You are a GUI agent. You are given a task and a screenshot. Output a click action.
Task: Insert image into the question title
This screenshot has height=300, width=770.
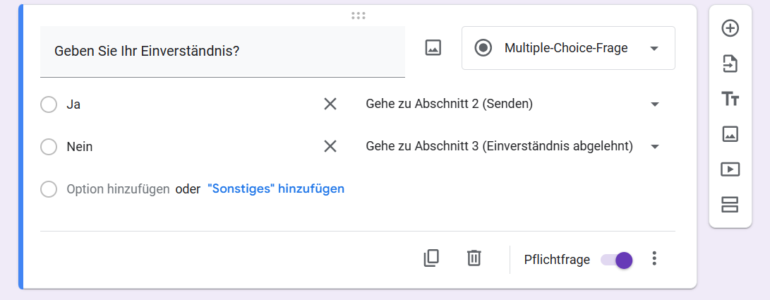(433, 48)
